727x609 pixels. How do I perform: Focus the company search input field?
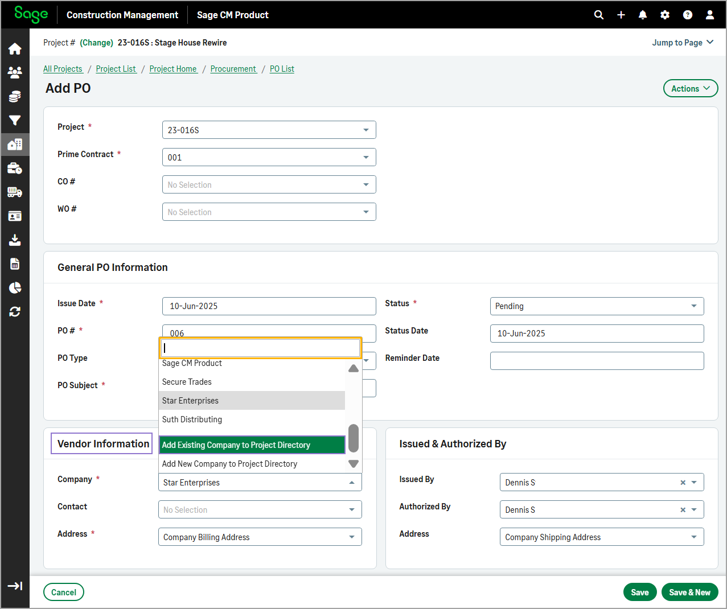(260, 348)
